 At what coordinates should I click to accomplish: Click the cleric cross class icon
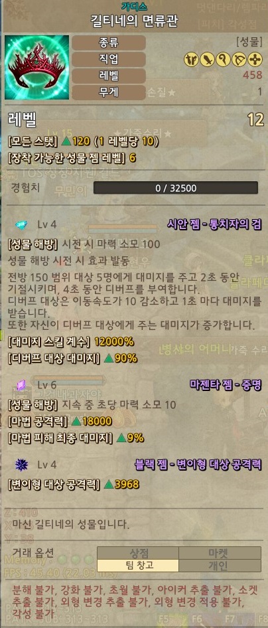tap(255, 59)
